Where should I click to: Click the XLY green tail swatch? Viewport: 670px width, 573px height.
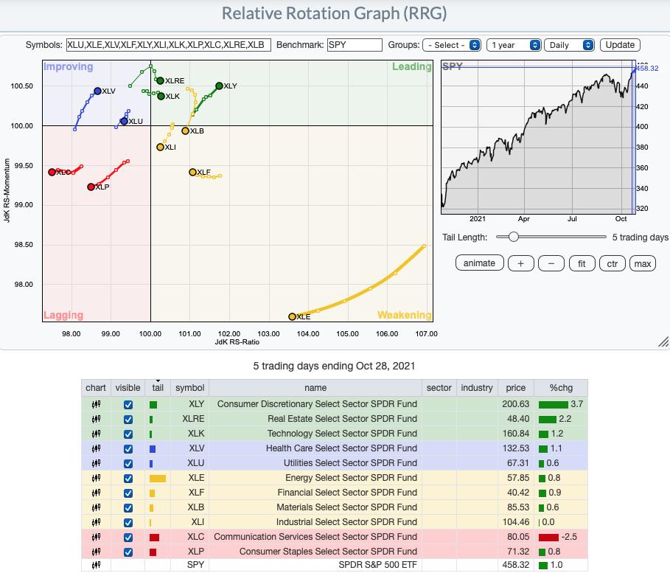pyautogui.click(x=153, y=405)
